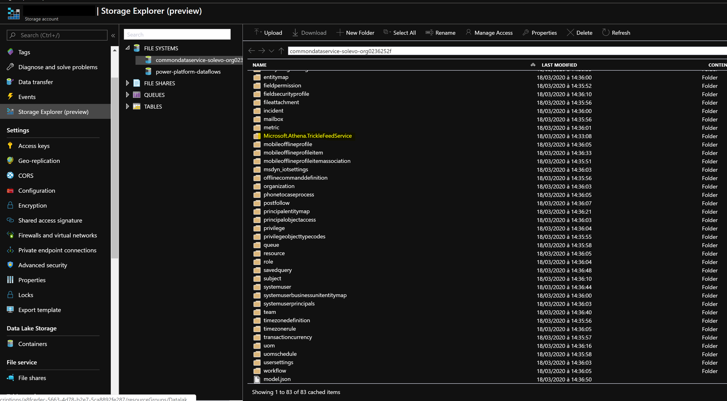Click New Folder plus icon
This screenshot has width=727, height=401.
340,33
